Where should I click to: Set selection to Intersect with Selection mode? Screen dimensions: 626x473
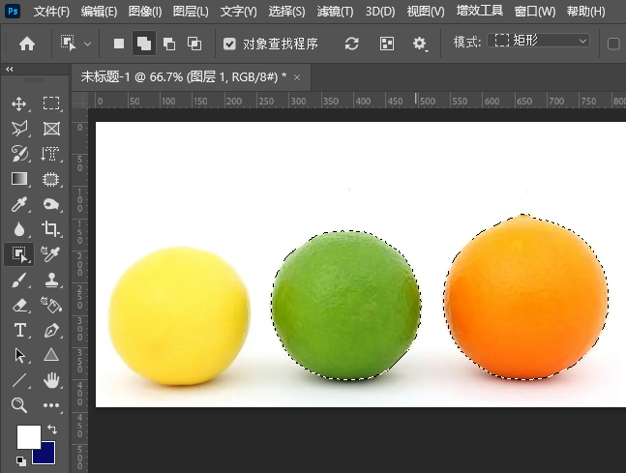pos(194,44)
